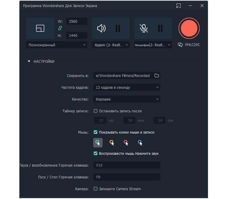The height and width of the screenshot is (199, 227).
Task: Choose the blue mouse click color
Action: tap(140, 143)
